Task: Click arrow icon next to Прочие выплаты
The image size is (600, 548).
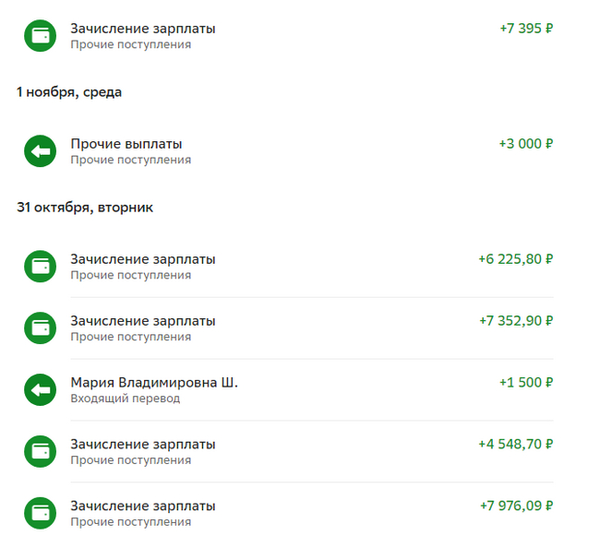Action: 40,151
